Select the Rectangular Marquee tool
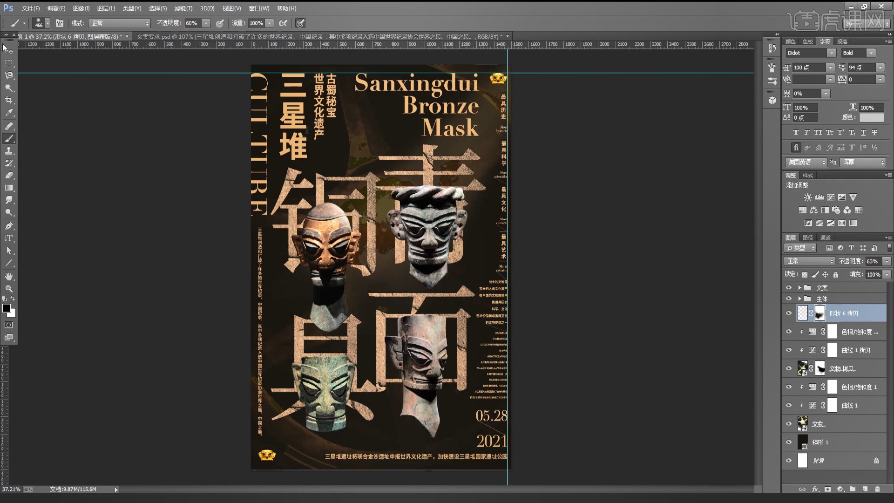Viewport: 894px width, 503px height. 8,62
